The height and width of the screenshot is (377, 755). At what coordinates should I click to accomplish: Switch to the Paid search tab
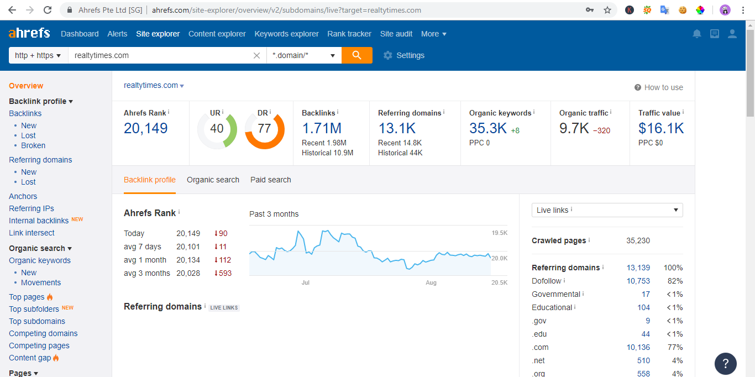pyautogui.click(x=270, y=180)
